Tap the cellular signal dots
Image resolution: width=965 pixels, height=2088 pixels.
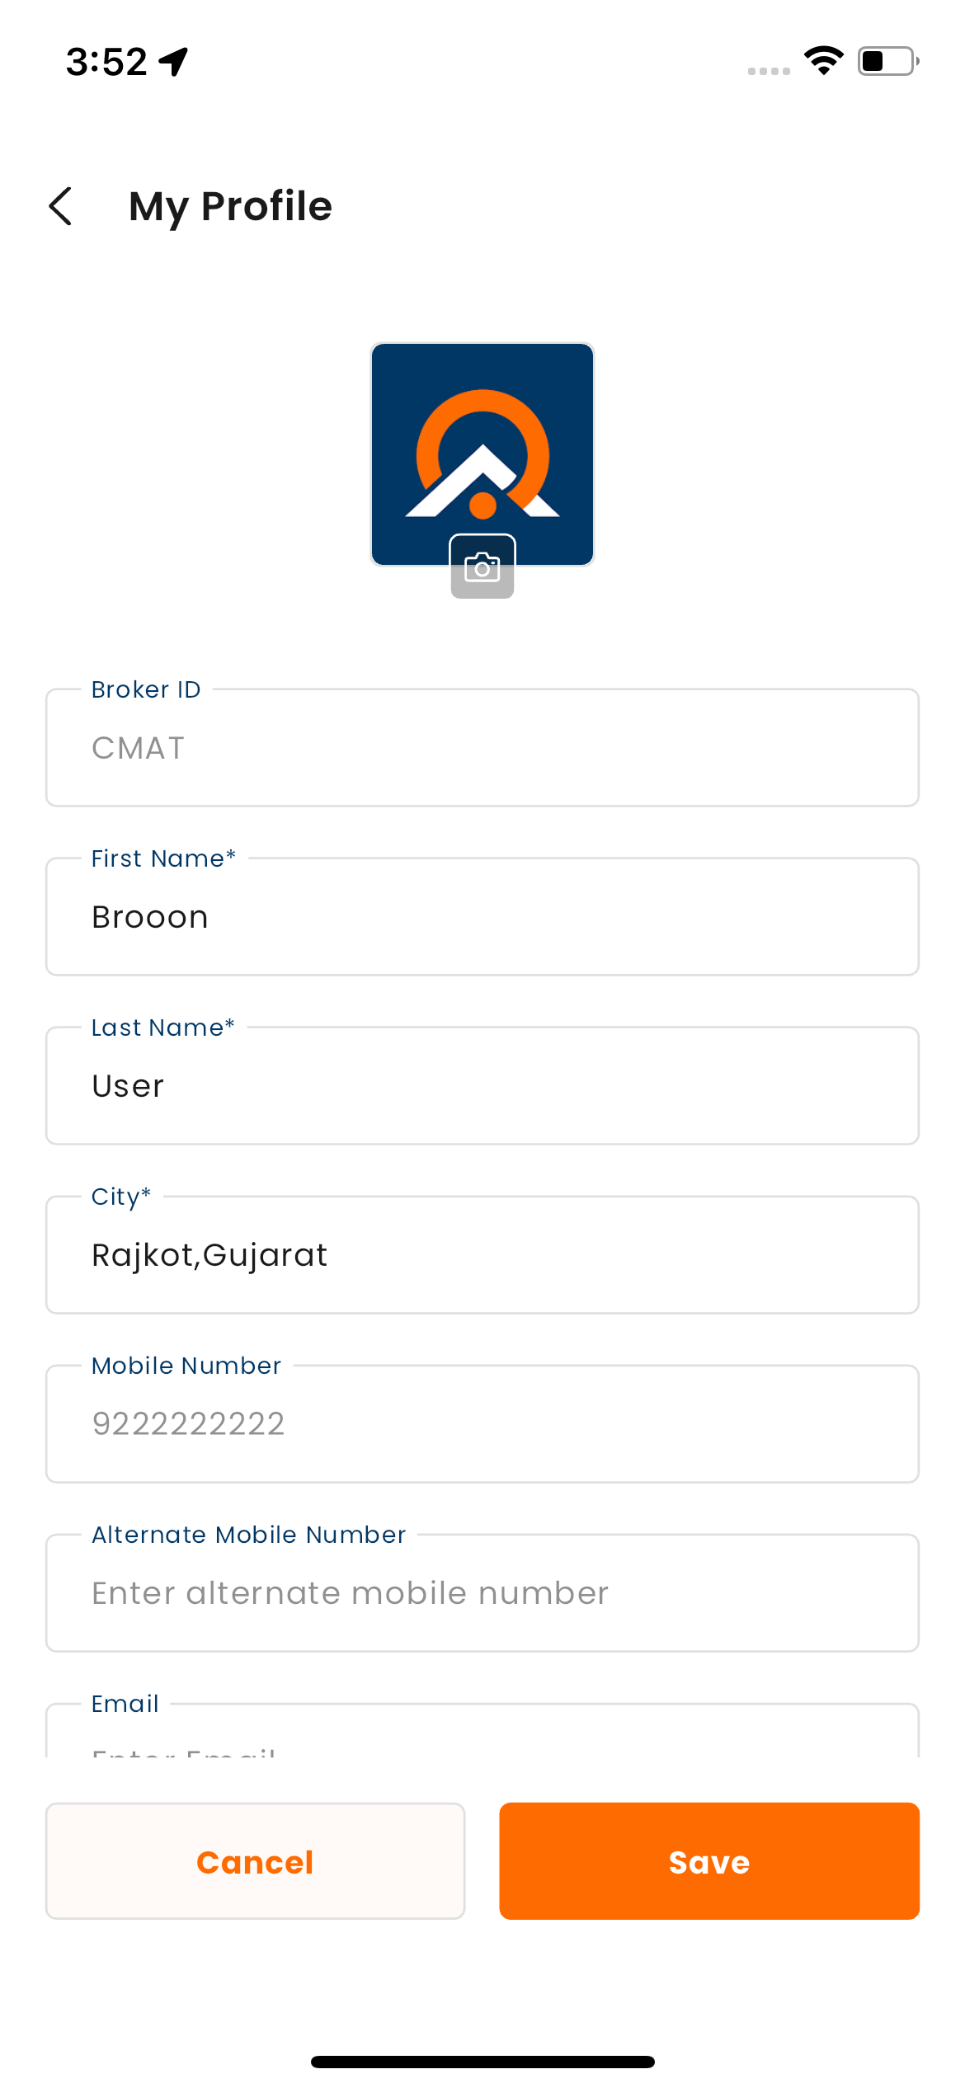click(769, 71)
